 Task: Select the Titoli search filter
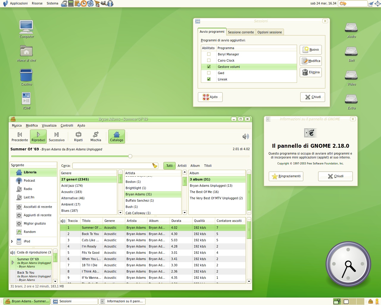208,166
